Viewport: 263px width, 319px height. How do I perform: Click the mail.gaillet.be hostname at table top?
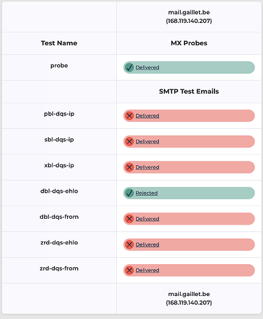point(189,12)
